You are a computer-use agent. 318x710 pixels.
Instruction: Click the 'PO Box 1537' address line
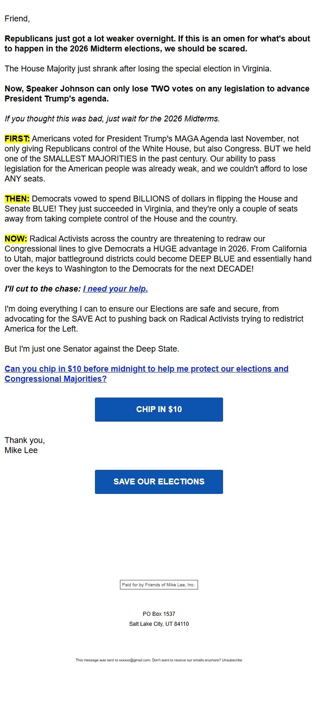(x=159, y=614)
